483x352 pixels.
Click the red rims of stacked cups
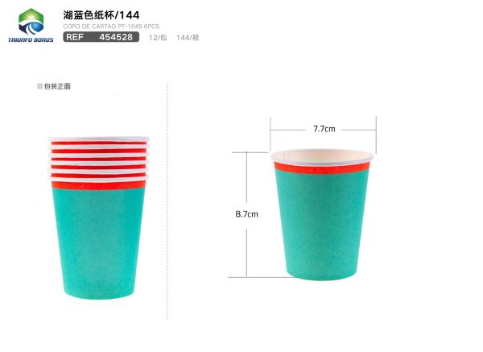(x=98, y=164)
